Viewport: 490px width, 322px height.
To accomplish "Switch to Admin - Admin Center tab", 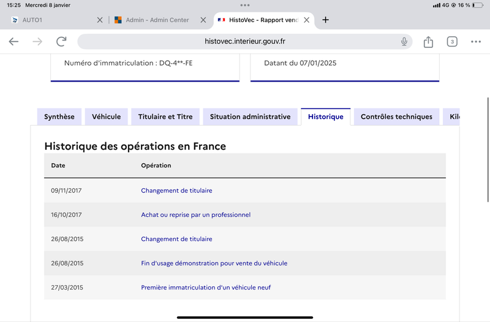I will click(157, 20).
